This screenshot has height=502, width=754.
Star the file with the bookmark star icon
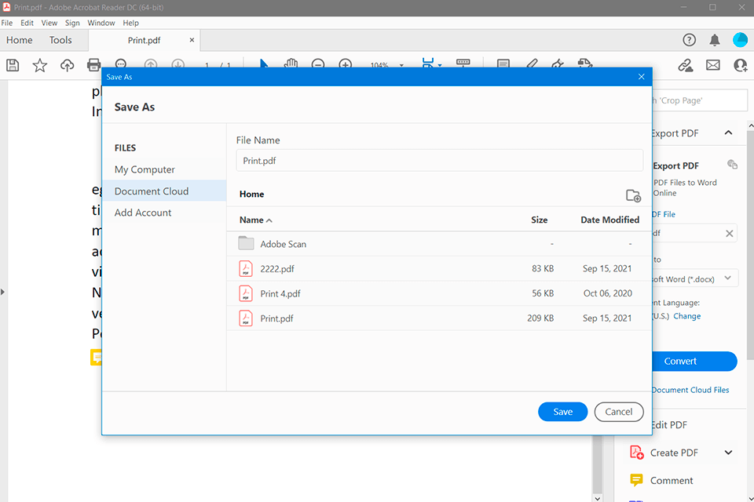coord(40,65)
